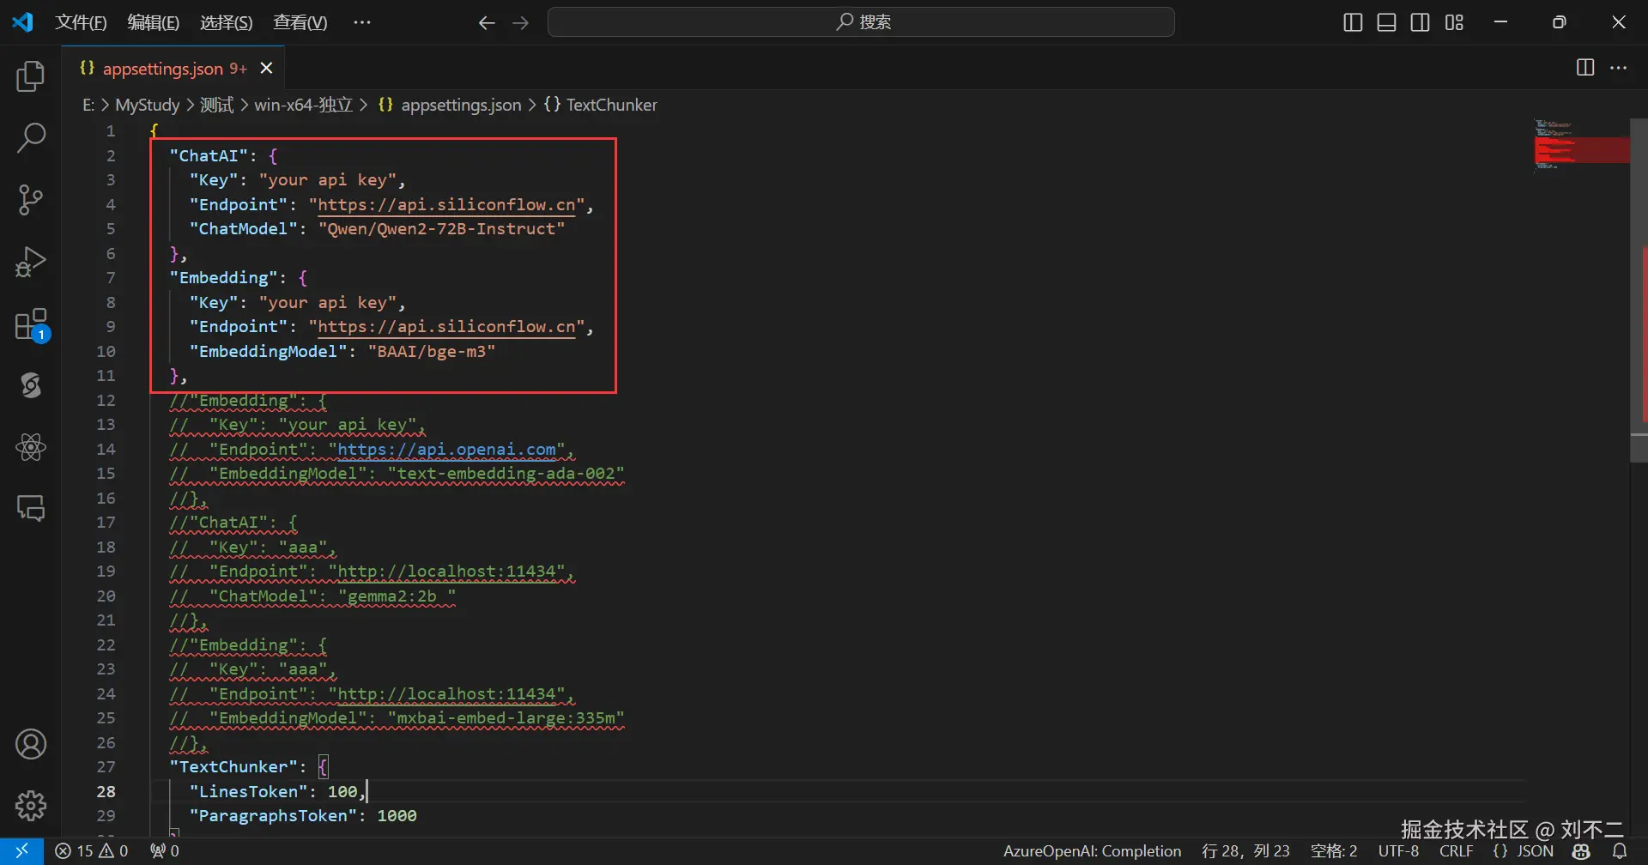Toggle the bottom panel layout icon
The width and height of the screenshot is (1648, 865).
[1386, 22]
